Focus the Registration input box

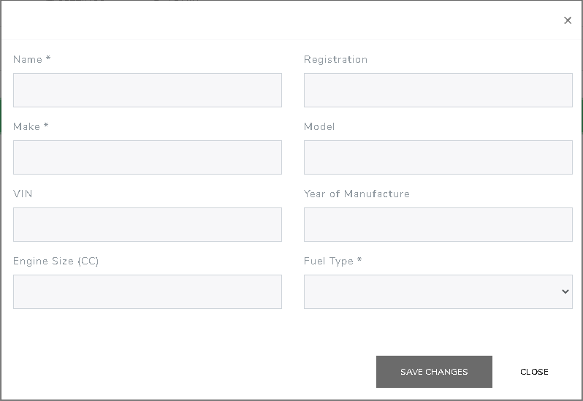click(438, 91)
